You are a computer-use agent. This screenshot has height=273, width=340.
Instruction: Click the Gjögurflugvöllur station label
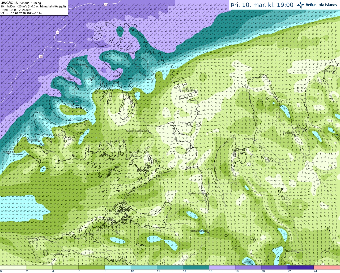tap(186, 90)
